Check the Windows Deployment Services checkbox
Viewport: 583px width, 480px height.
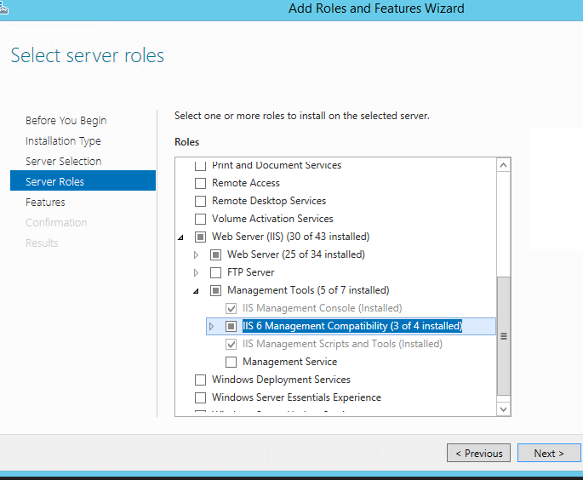(x=201, y=380)
